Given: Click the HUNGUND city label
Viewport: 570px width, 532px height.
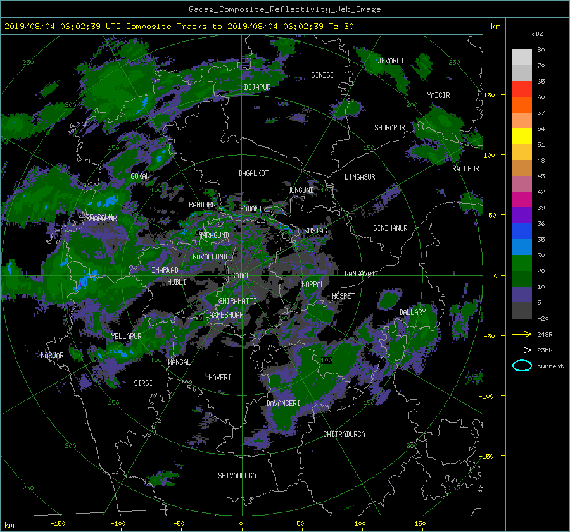Looking at the screenshot, I should (x=300, y=190).
